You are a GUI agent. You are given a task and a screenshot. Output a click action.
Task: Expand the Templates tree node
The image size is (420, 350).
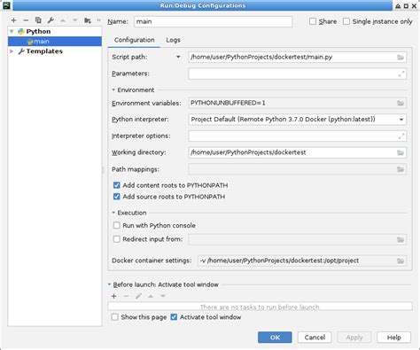(12, 51)
